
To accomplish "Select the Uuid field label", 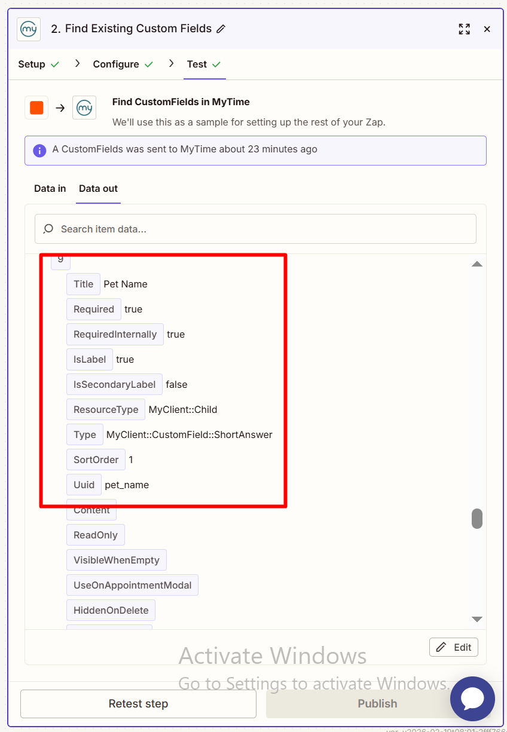I will click(84, 485).
